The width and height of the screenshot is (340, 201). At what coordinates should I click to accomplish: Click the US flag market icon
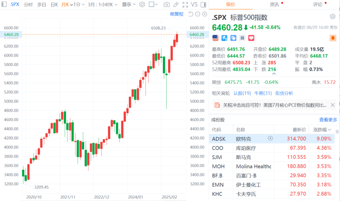click(x=215, y=38)
